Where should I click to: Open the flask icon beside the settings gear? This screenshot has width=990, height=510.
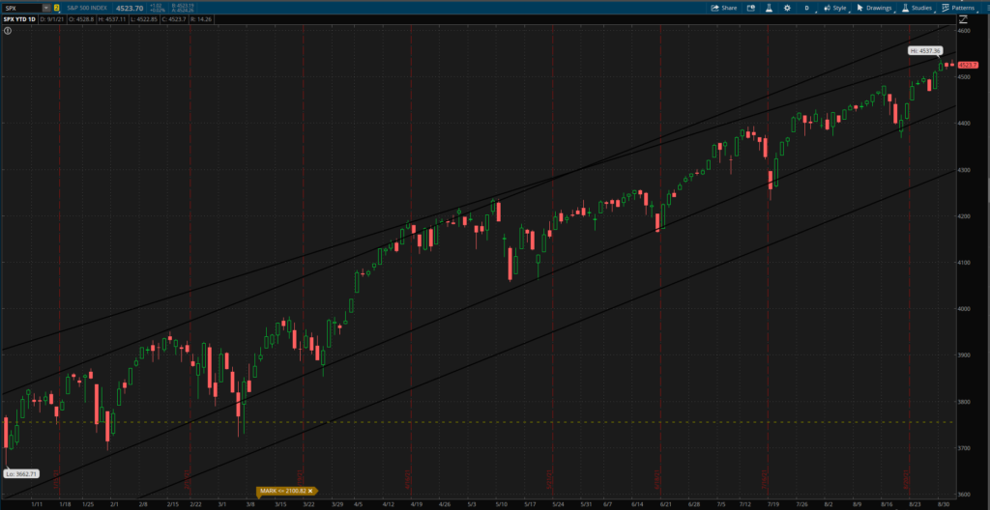[x=769, y=8]
